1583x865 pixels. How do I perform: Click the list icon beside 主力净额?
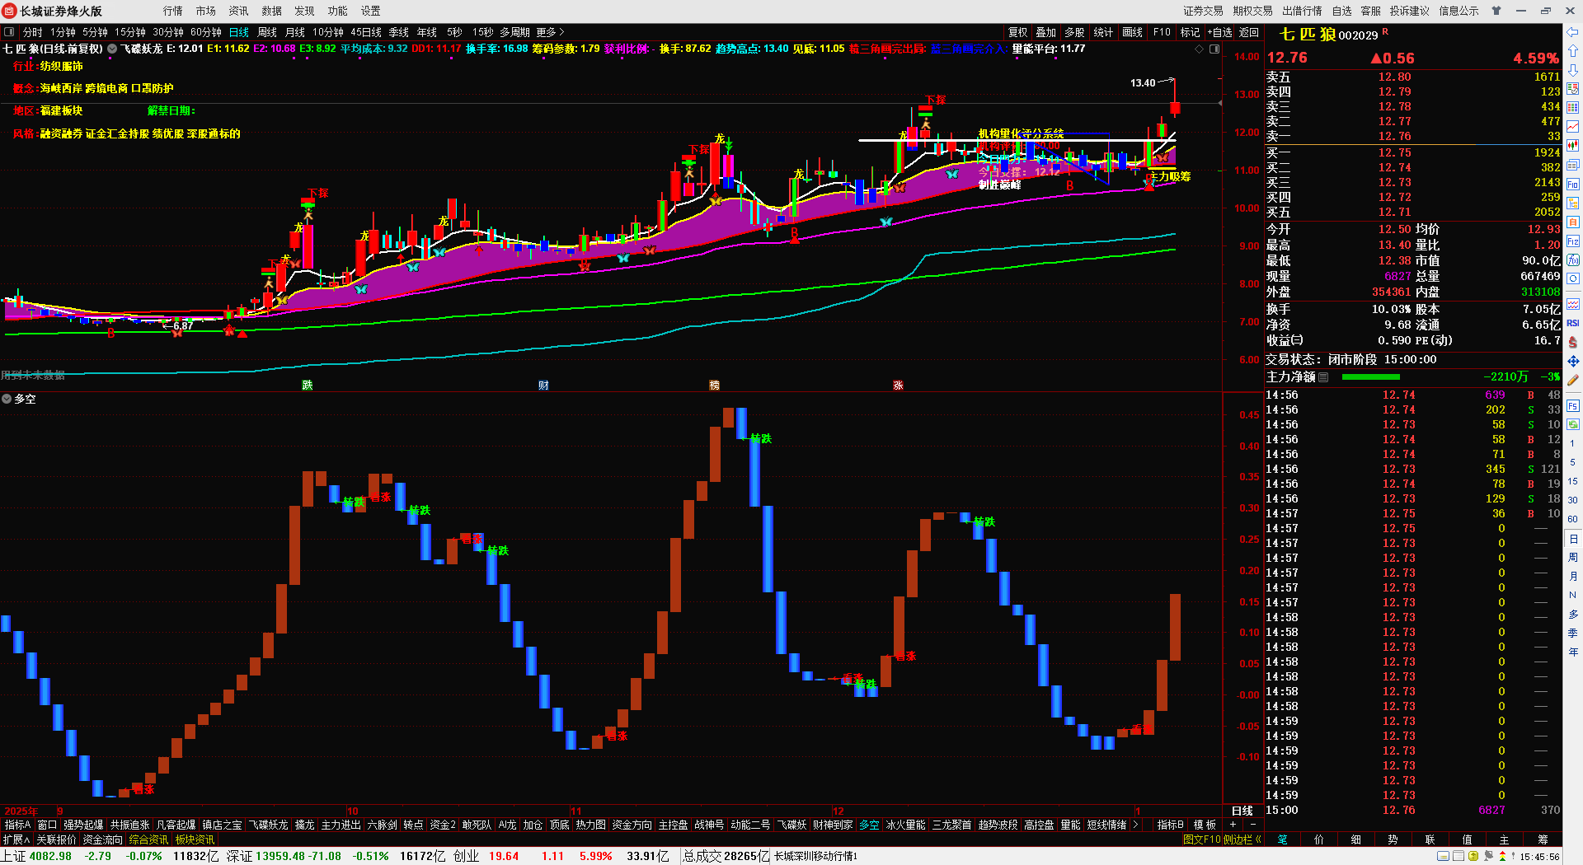coord(1324,377)
